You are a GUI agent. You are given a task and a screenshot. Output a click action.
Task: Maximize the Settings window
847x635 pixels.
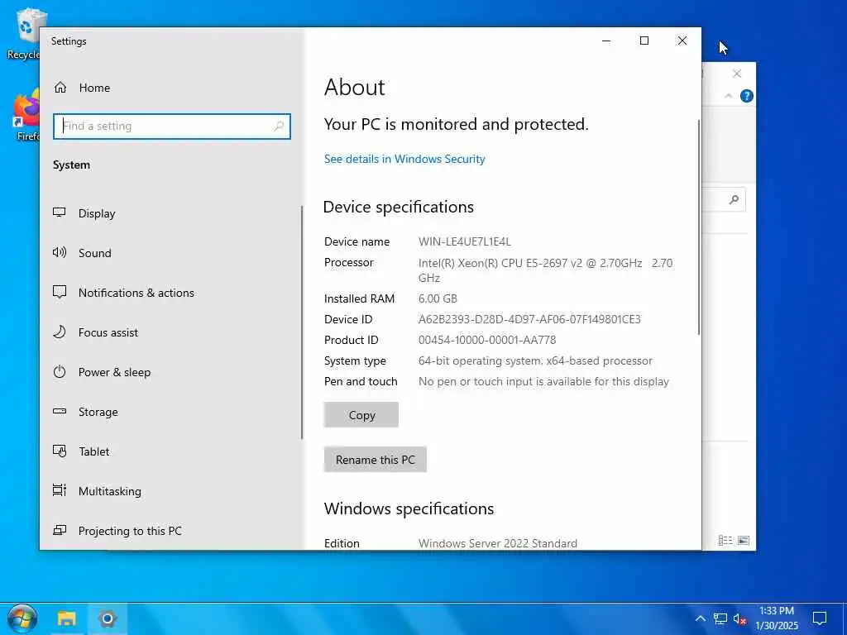coord(644,41)
